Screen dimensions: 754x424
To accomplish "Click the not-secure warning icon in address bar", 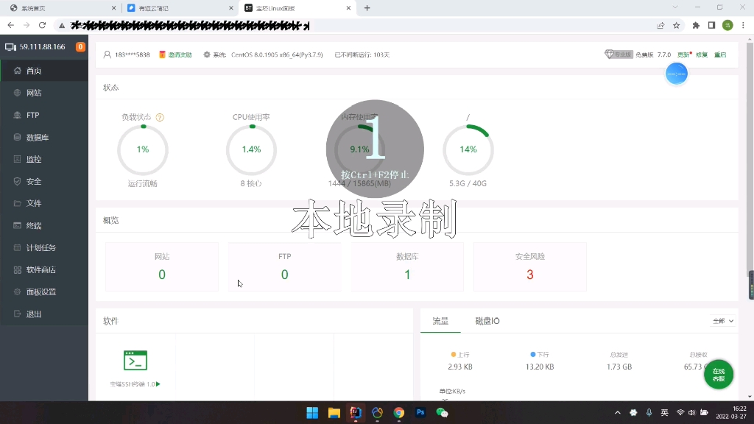I will [62, 26].
